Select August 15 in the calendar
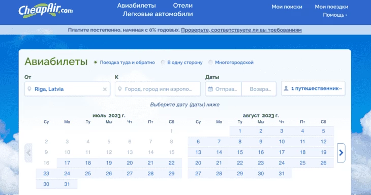This screenshot has width=371, height=195. click(240, 152)
